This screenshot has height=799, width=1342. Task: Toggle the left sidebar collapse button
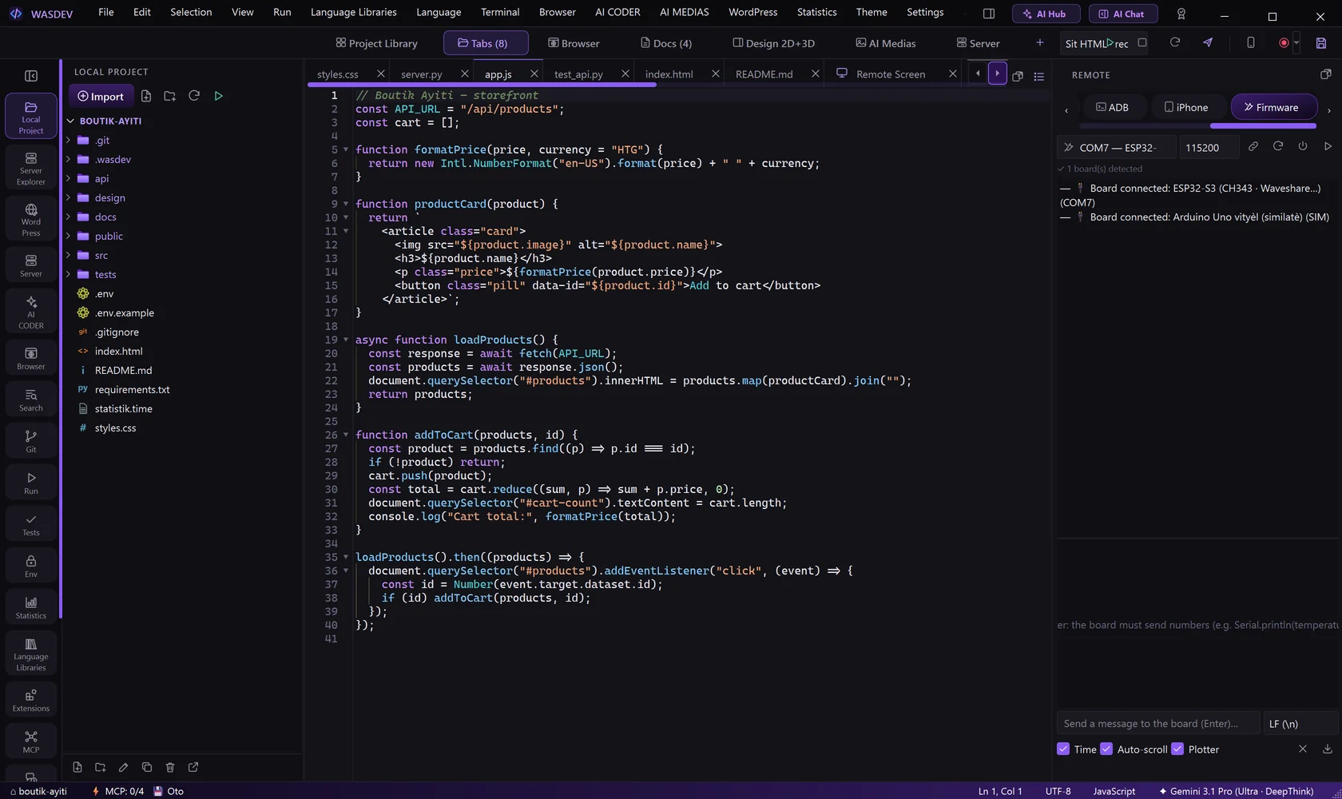[31, 76]
